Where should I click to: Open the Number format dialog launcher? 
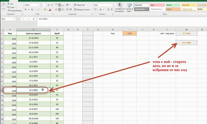pyautogui.click(x=113, y=14)
